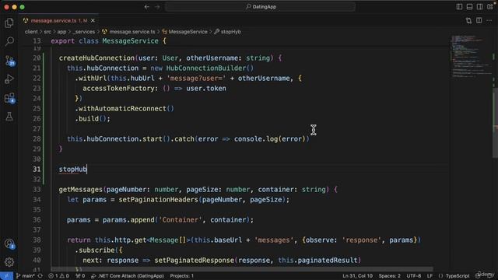Go forward with the navigation arrow
The width and height of the screenshot is (498, 280).
pos(157,7)
